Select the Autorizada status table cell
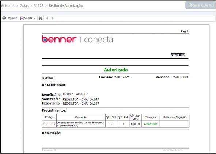Viewport: 216px width, 154px height. coord(151,124)
